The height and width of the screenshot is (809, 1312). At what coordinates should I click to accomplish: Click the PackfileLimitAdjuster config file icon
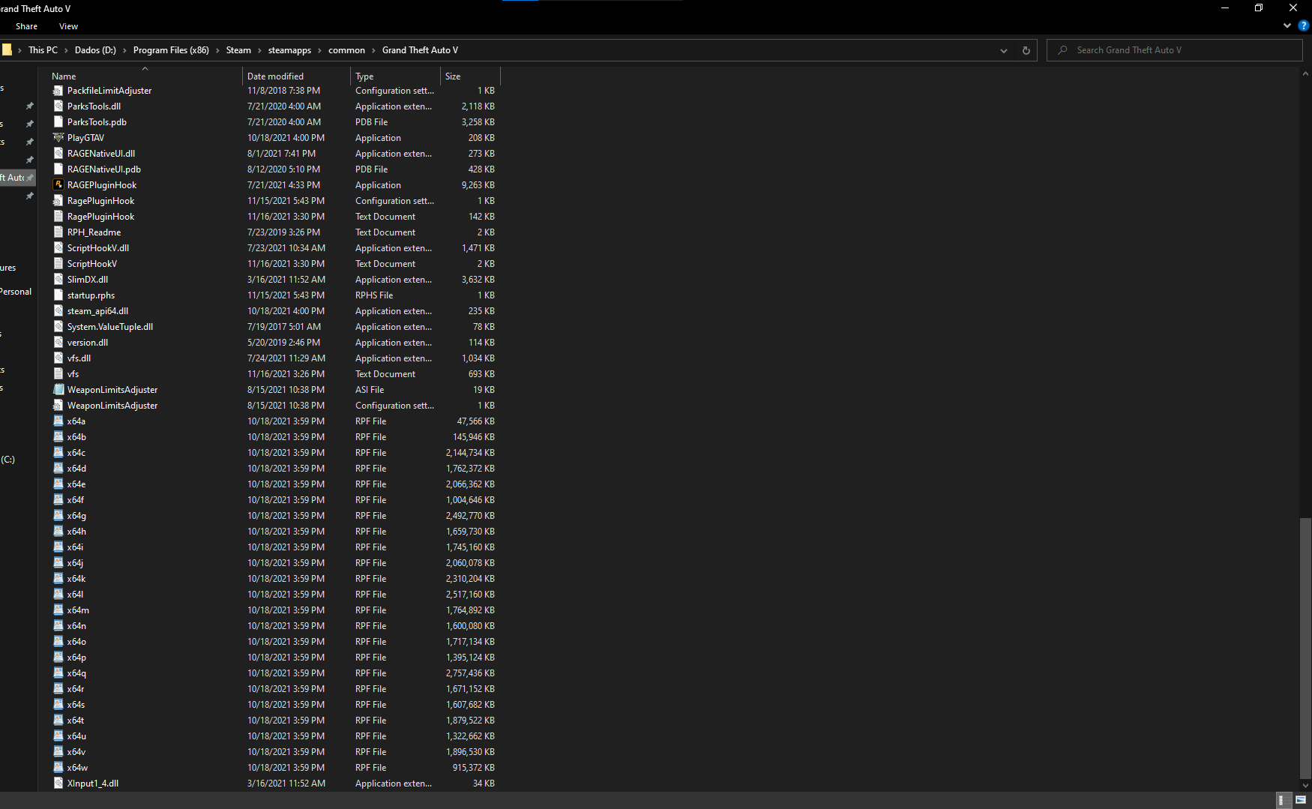point(58,91)
